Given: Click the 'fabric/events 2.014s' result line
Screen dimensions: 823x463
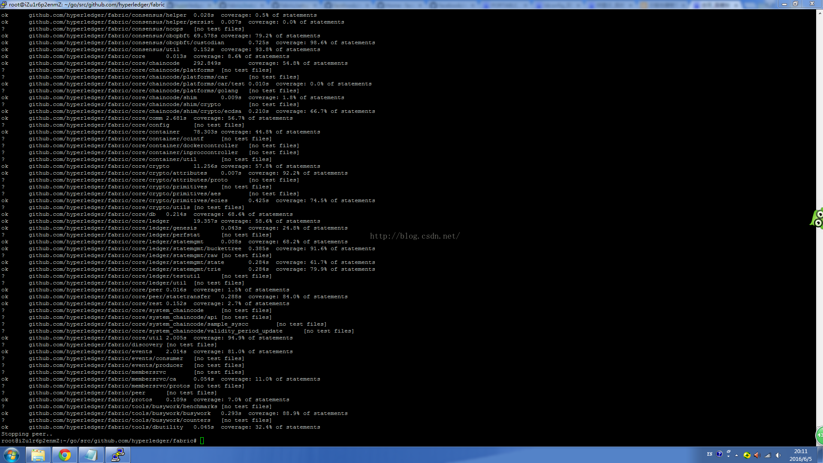Looking at the screenshot, I should 147,351.
